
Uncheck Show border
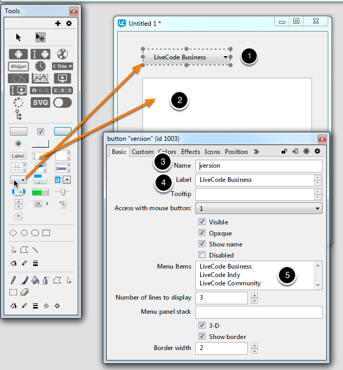pos(202,336)
